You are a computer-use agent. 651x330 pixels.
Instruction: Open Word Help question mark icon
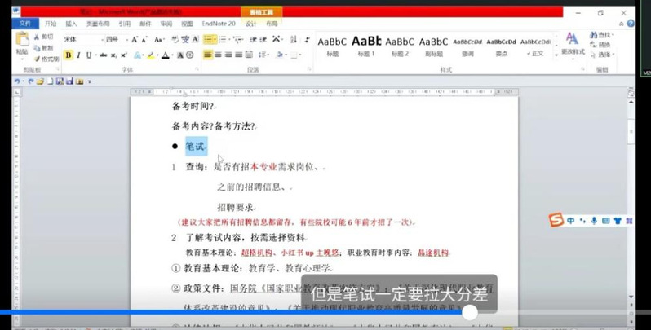631,24
